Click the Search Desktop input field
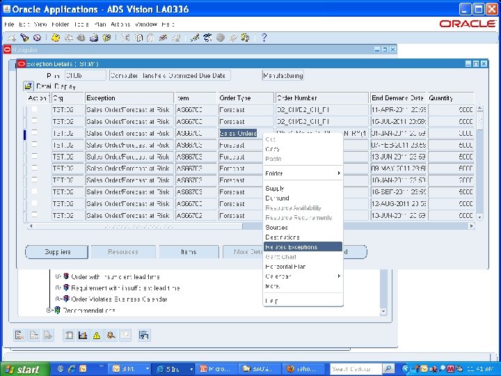Screen dimensions: 501x376 click(356, 369)
